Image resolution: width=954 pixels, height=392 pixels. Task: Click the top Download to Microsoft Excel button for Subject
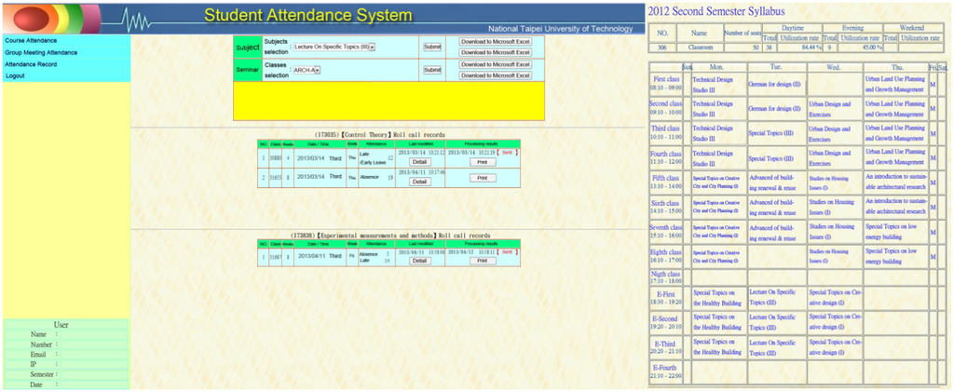(x=495, y=42)
